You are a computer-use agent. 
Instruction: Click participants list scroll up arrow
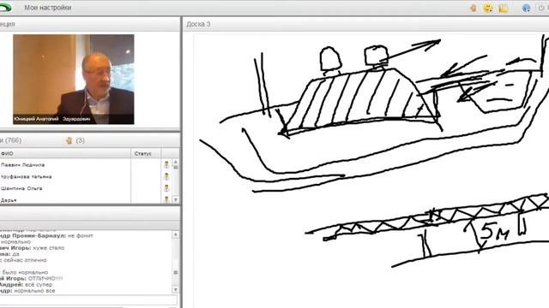click(175, 163)
